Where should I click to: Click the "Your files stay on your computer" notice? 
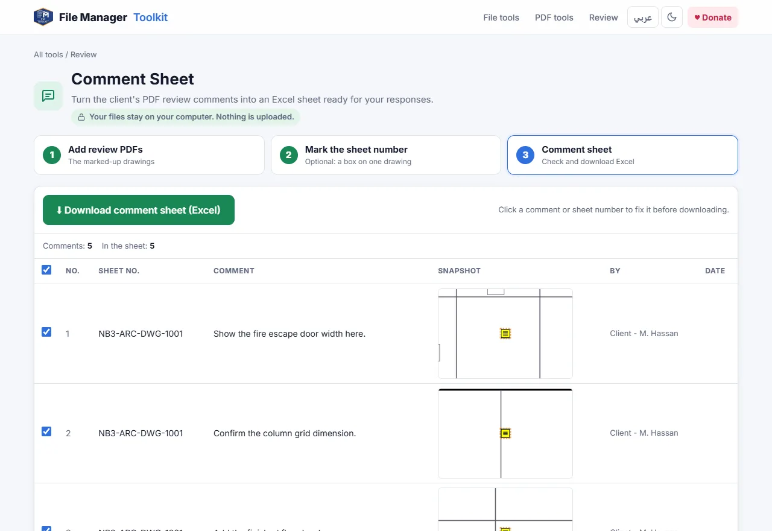[x=186, y=117]
